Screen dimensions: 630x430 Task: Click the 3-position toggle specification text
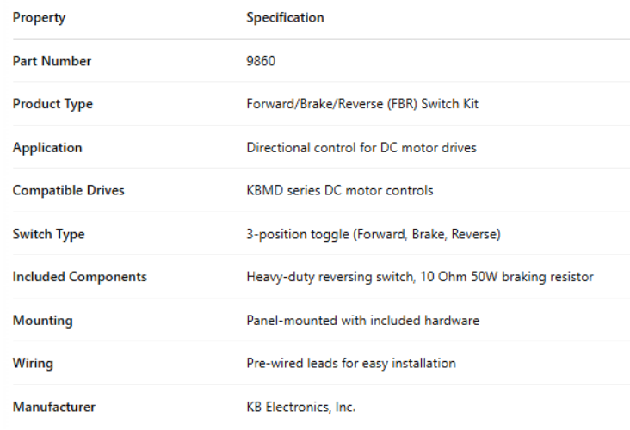[x=374, y=234]
